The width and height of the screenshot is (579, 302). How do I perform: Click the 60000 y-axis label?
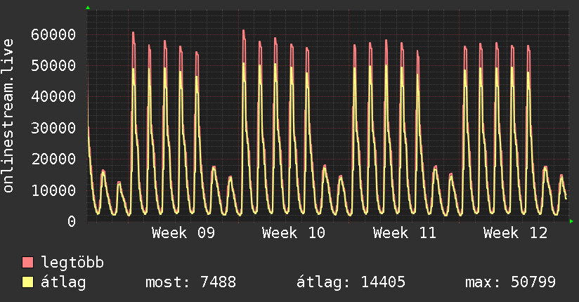coord(53,34)
